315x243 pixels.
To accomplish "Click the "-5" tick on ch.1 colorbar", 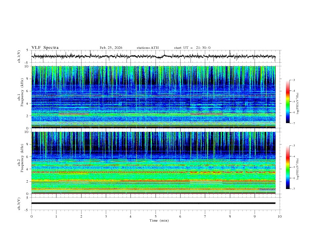I will click(293, 102).
